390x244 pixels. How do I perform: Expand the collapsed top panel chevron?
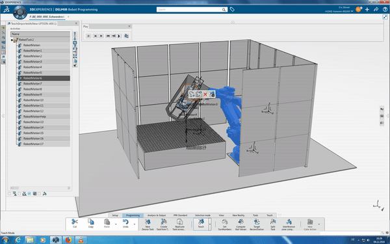pyautogui.click(x=233, y=22)
